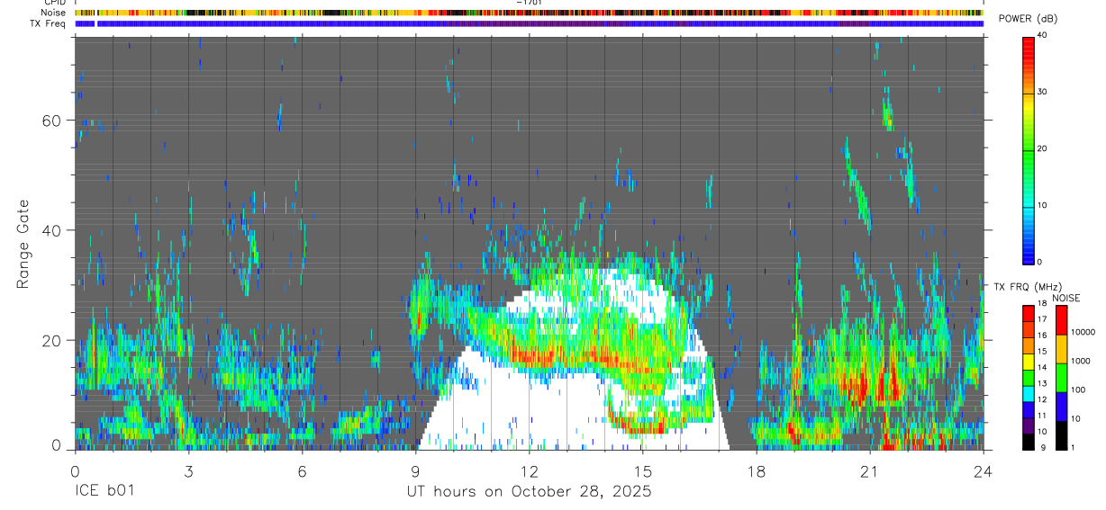Image resolution: width=1106 pixels, height=510 pixels.
Task: Click the x-axis tick label '6'
Action: point(302,470)
